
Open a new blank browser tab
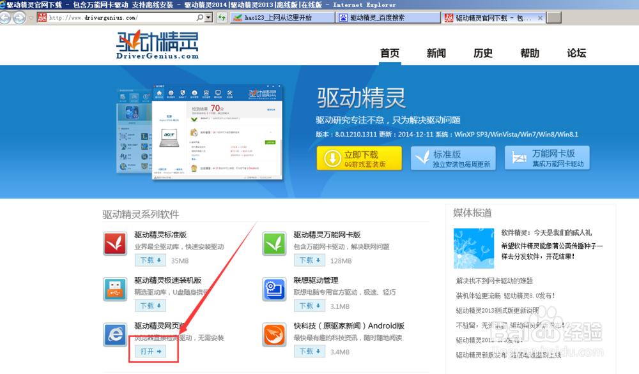click(x=554, y=17)
